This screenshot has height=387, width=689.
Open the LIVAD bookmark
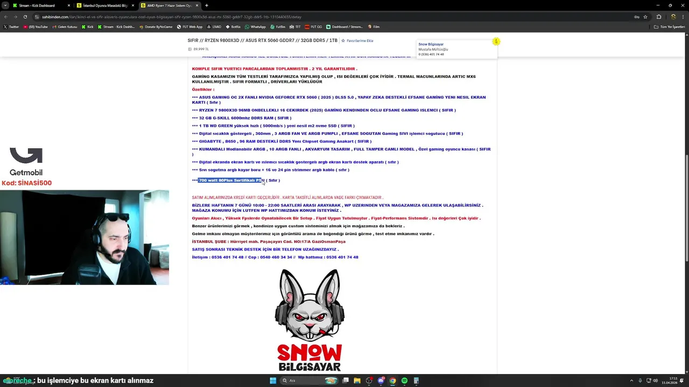(x=214, y=26)
